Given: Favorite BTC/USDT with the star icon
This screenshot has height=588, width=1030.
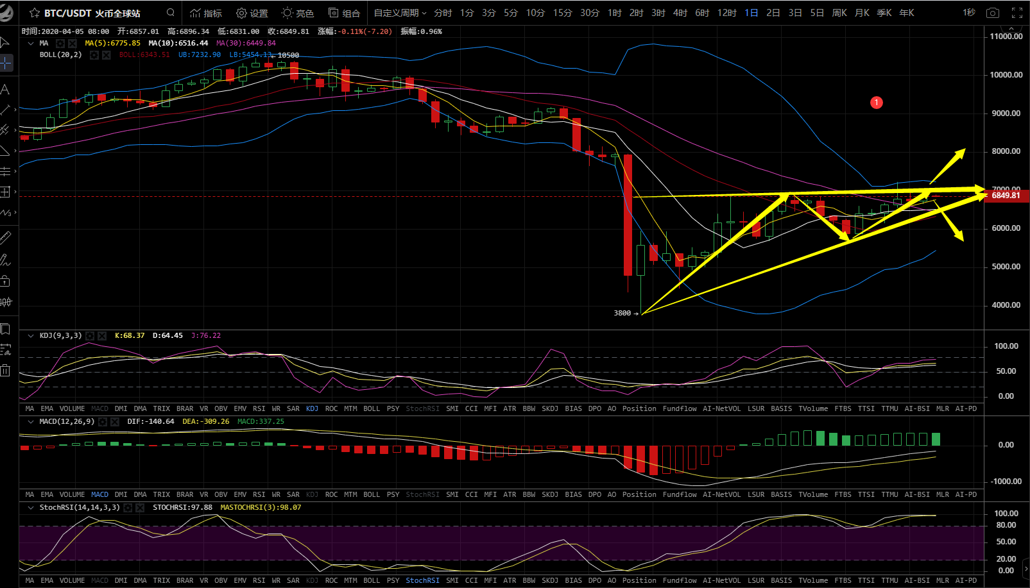Looking at the screenshot, I should click(35, 13).
